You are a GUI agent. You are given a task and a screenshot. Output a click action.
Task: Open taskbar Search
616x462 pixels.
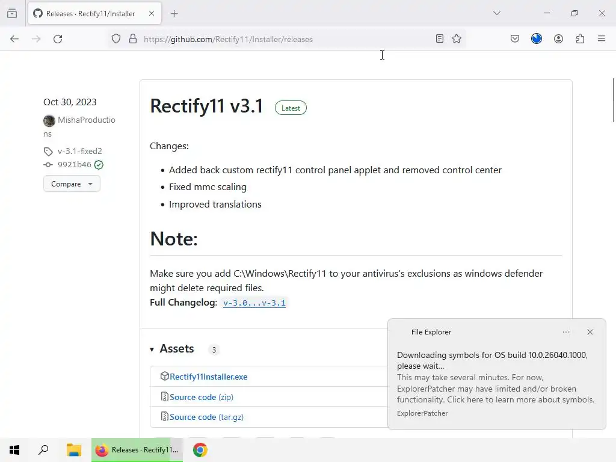(x=43, y=450)
